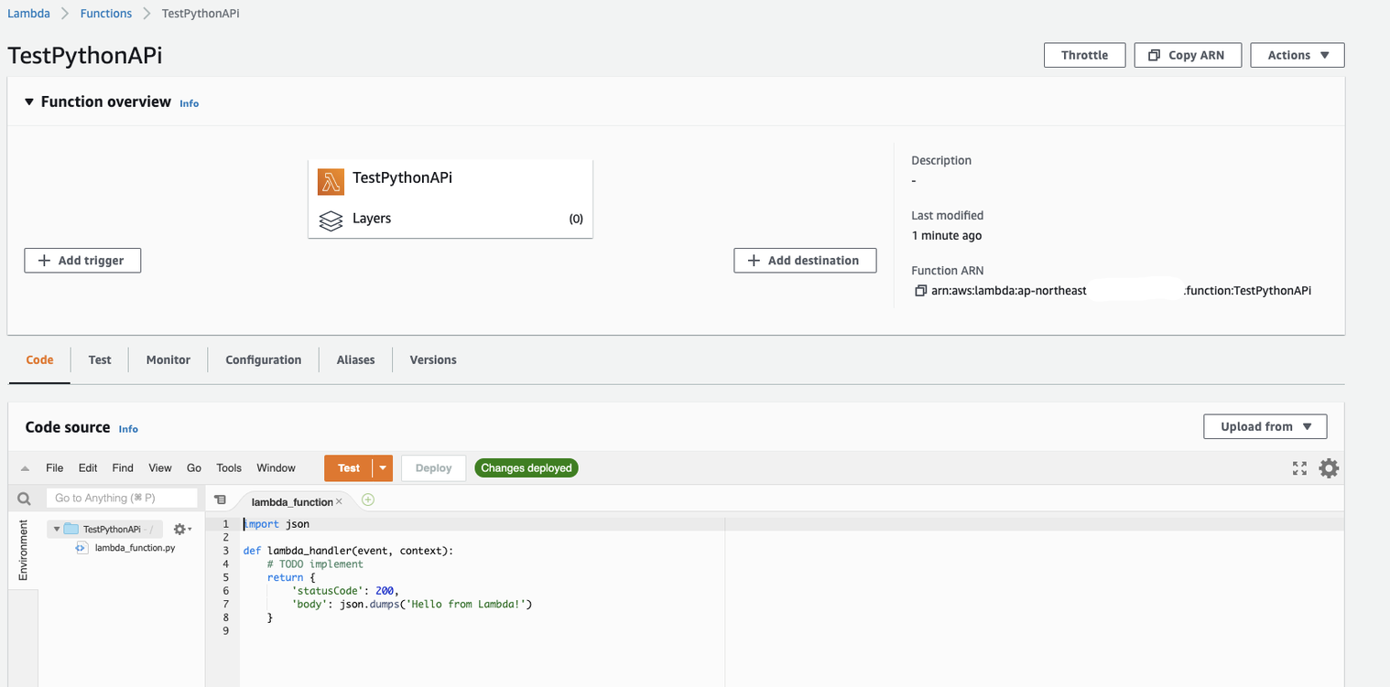Open the Find menu in editor
Viewport: 1390px width, 687px height.
pos(123,467)
